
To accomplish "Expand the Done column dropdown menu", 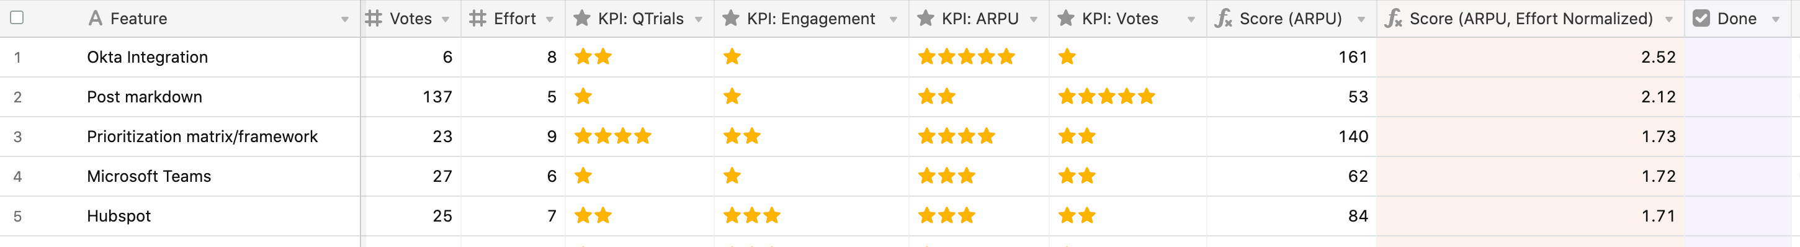I will 1776,20.
